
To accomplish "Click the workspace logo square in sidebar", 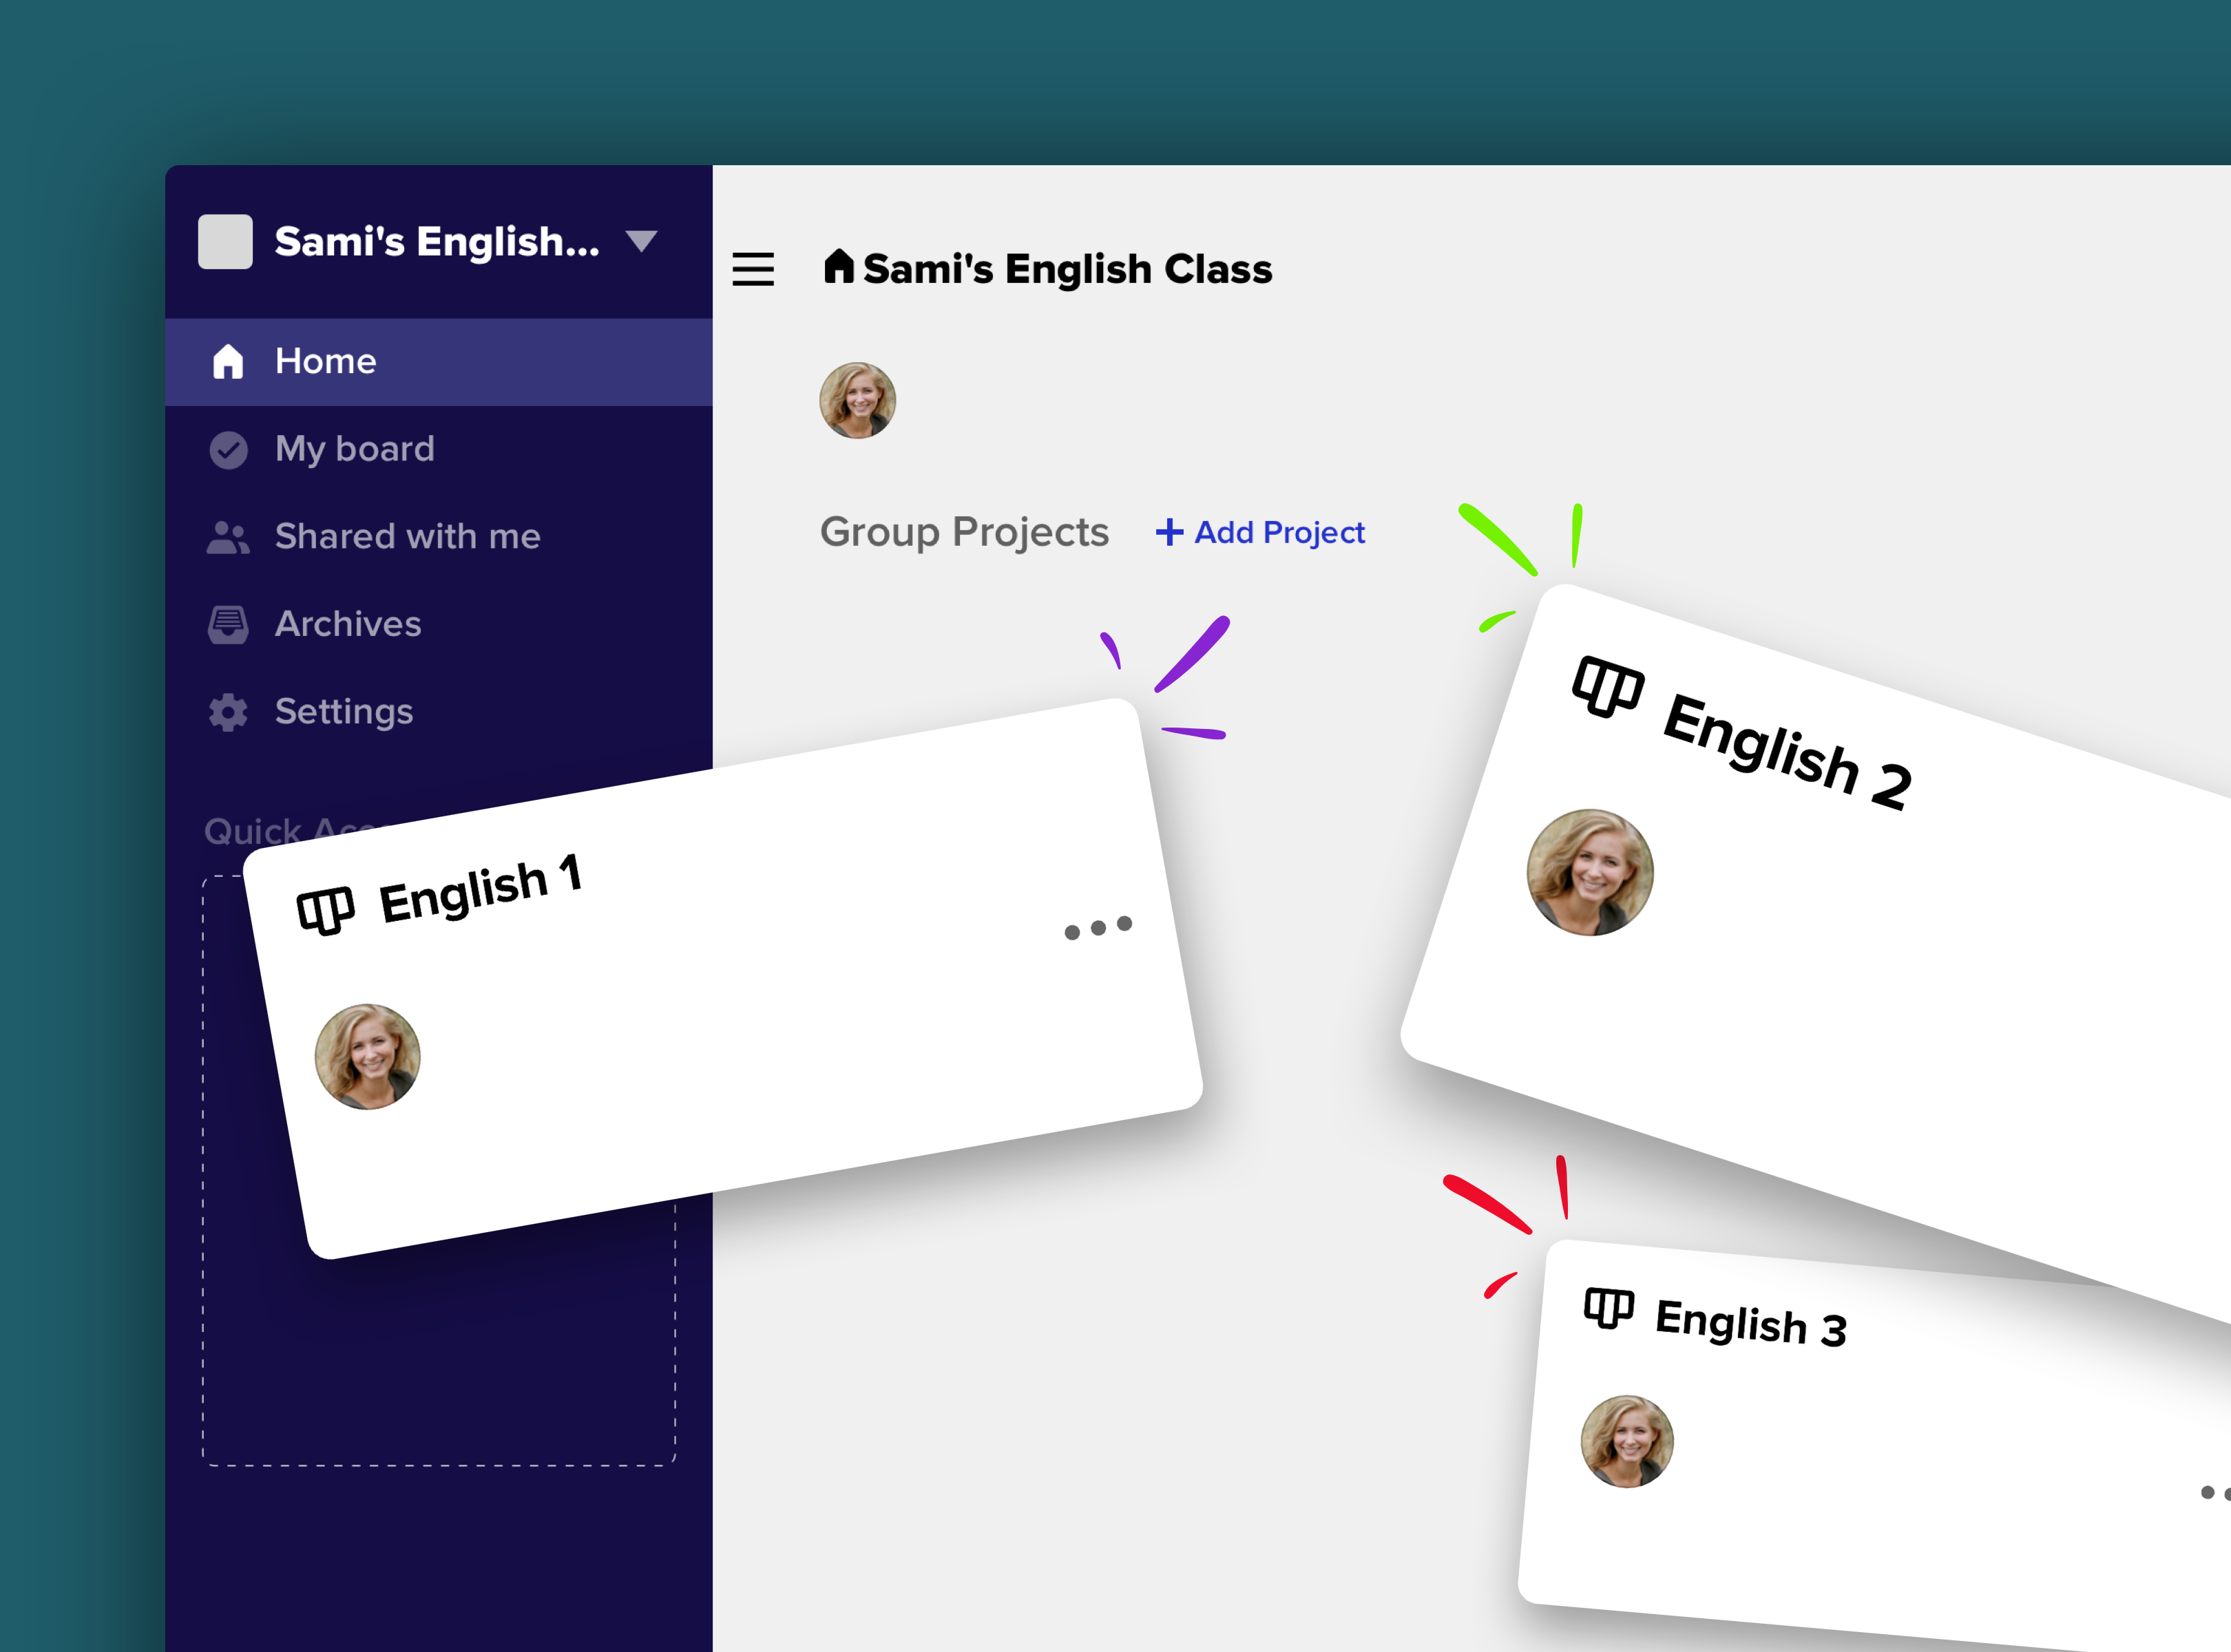I will pos(225,241).
